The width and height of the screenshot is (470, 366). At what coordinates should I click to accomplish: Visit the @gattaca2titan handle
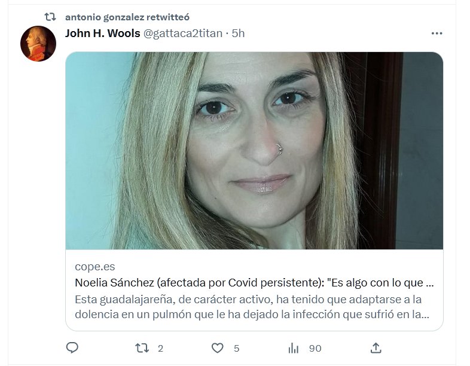point(183,33)
